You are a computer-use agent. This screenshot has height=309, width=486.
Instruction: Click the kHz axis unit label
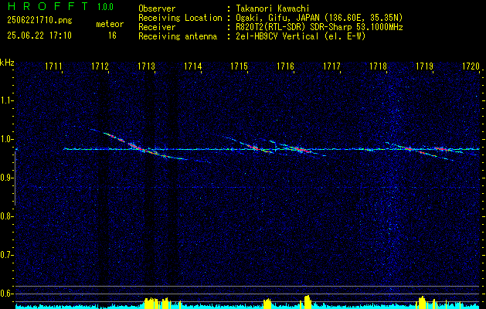point(7,63)
